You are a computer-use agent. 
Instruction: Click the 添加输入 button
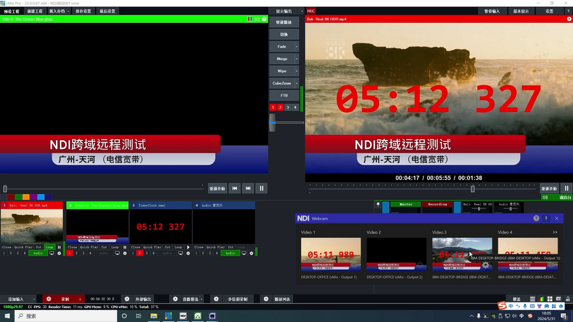(16, 299)
